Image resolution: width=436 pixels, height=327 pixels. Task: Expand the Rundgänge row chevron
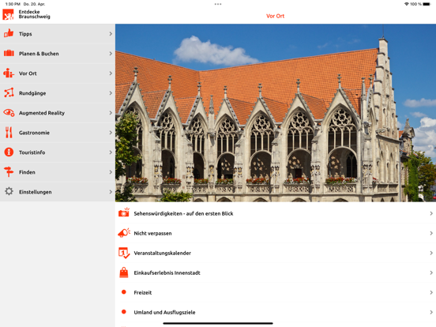[x=111, y=93]
